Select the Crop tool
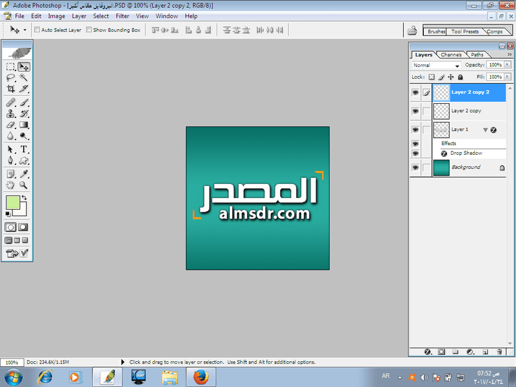The image size is (516, 387). [10, 88]
